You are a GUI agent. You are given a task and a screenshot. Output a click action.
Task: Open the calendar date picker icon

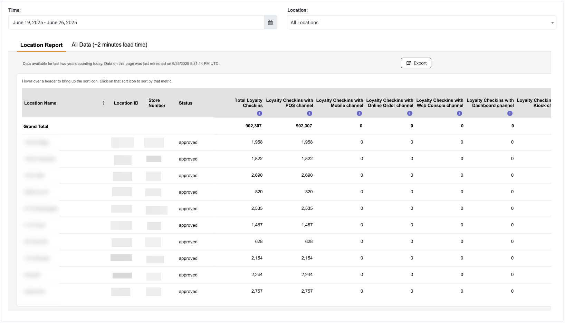270,22
